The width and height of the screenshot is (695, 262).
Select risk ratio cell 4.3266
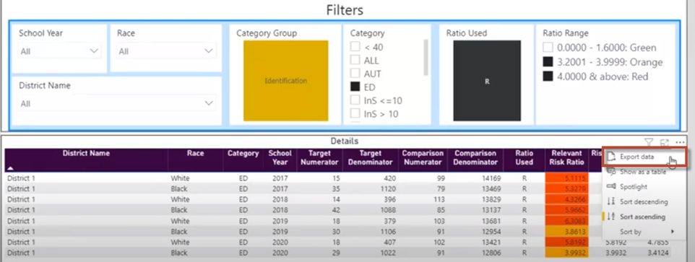click(x=567, y=199)
